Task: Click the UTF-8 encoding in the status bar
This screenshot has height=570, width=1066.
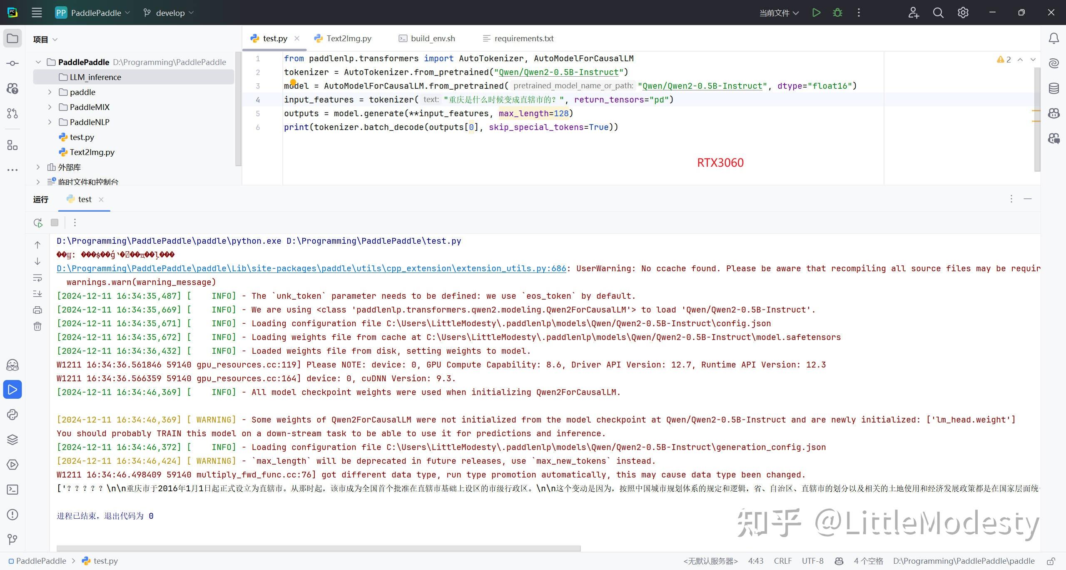Action: 812,561
